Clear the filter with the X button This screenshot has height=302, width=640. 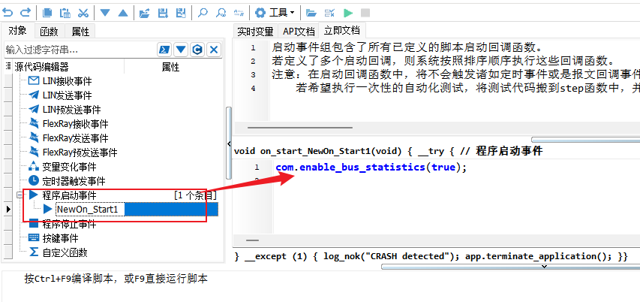214,50
